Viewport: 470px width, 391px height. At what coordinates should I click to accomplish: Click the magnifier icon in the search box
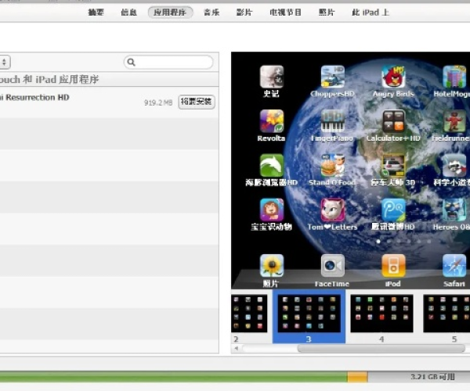tap(131, 62)
